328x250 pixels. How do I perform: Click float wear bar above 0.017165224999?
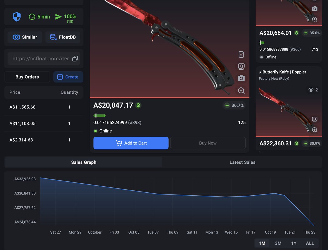(99, 116)
